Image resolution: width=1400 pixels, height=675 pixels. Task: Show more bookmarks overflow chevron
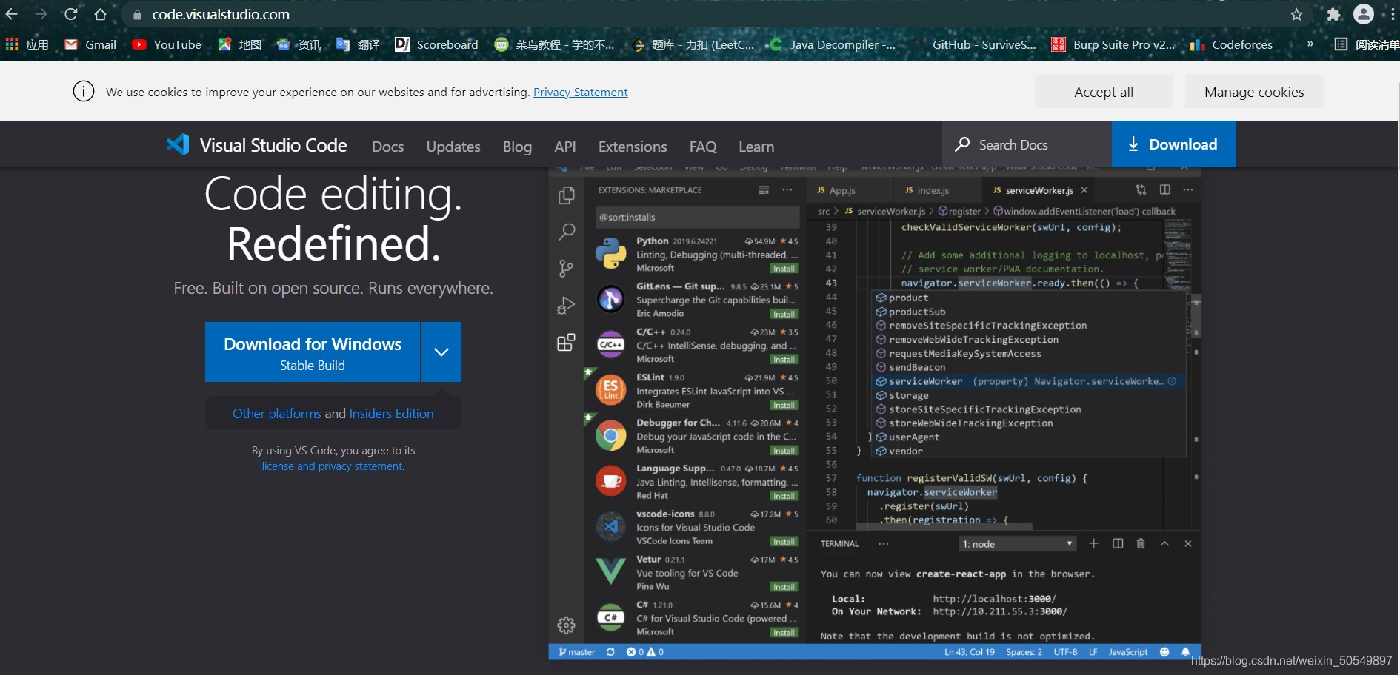click(1310, 44)
